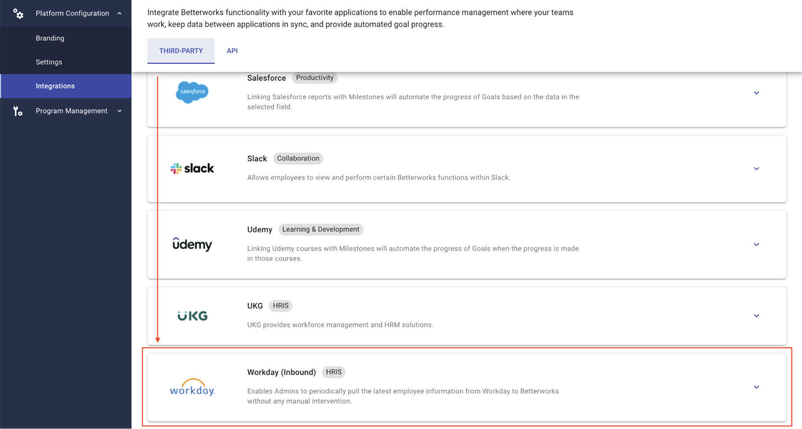Click the Workday (Inbound) title
The height and width of the screenshot is (429, 802).
282,372
